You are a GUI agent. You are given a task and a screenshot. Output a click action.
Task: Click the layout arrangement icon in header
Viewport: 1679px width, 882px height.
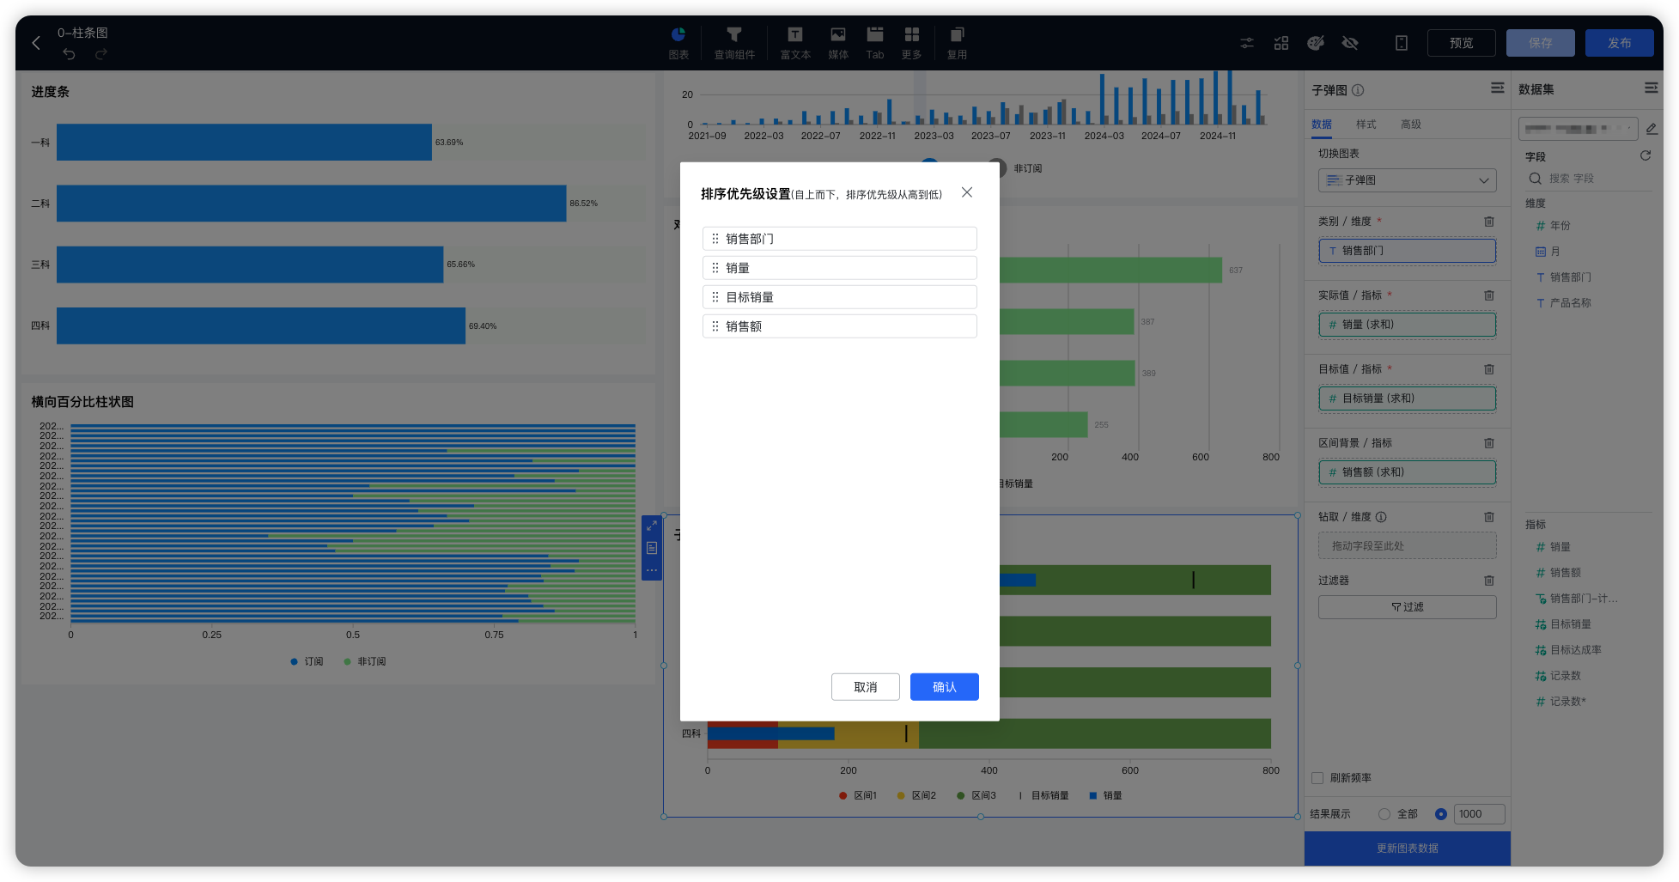pos(1281,43)
